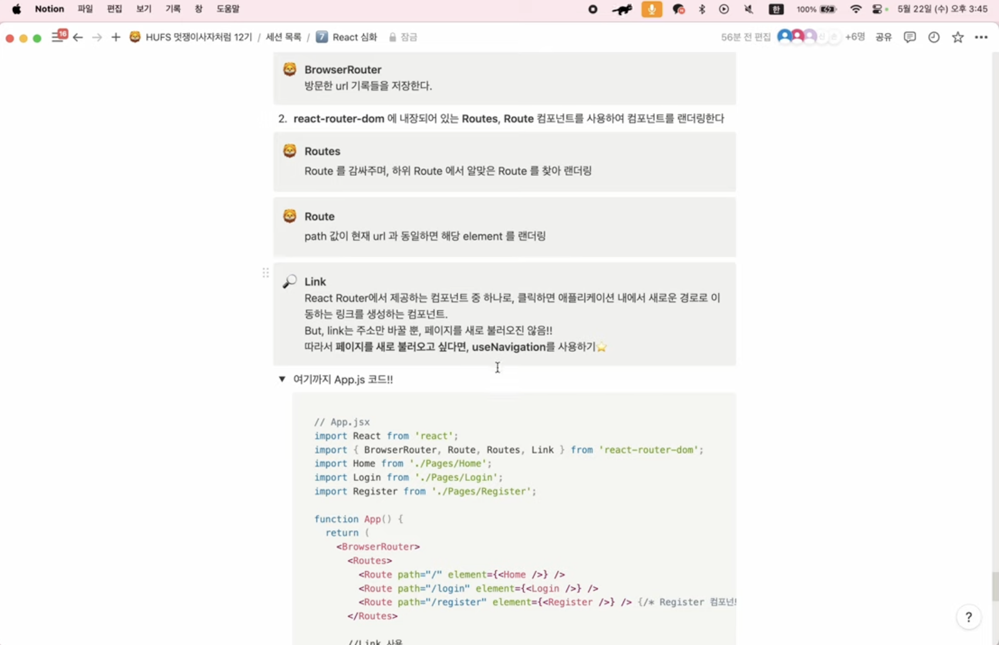Image resolution: width=999 pixels, height=645 pixels.
Task: Click the Wi-Fi menu bar icon
Action: pos(856,9)
